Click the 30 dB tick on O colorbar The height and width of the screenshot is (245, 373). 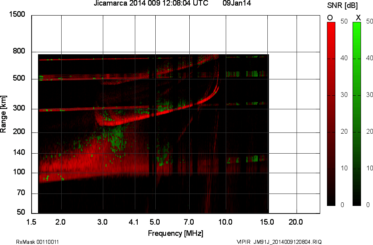click(344, 95)
